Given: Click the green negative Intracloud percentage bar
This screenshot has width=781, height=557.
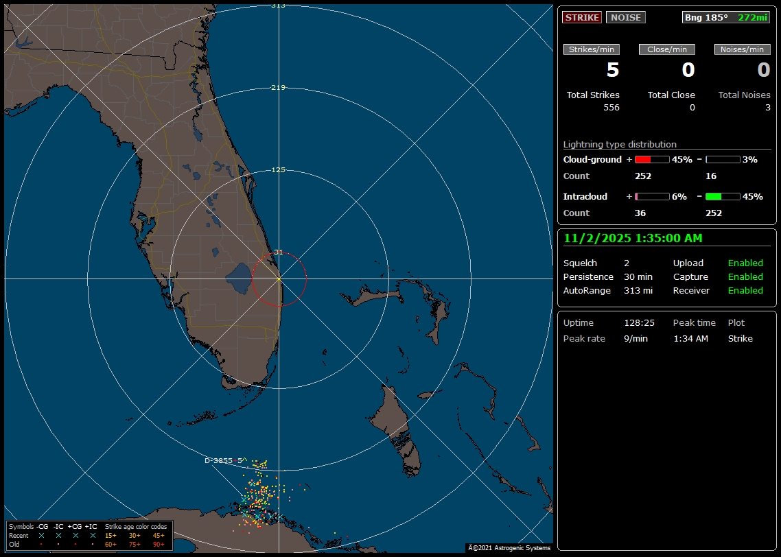Looking at the screenshot, I should click(722, 196).
